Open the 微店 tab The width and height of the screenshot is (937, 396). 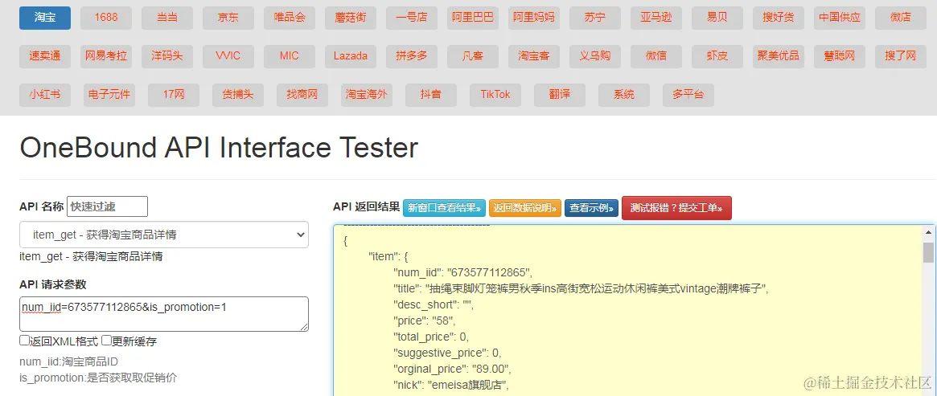(901, 18)
